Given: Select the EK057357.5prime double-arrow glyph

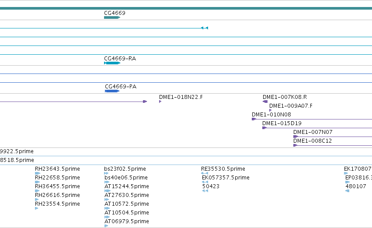Looking at the screenshot, I should (x=205, y=182).
